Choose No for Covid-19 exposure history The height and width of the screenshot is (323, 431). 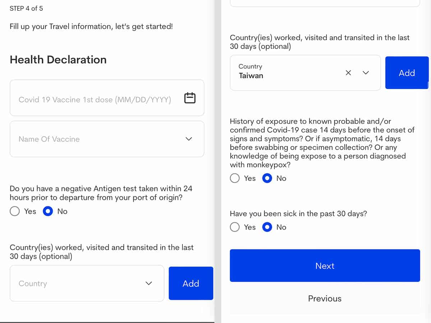267,178
